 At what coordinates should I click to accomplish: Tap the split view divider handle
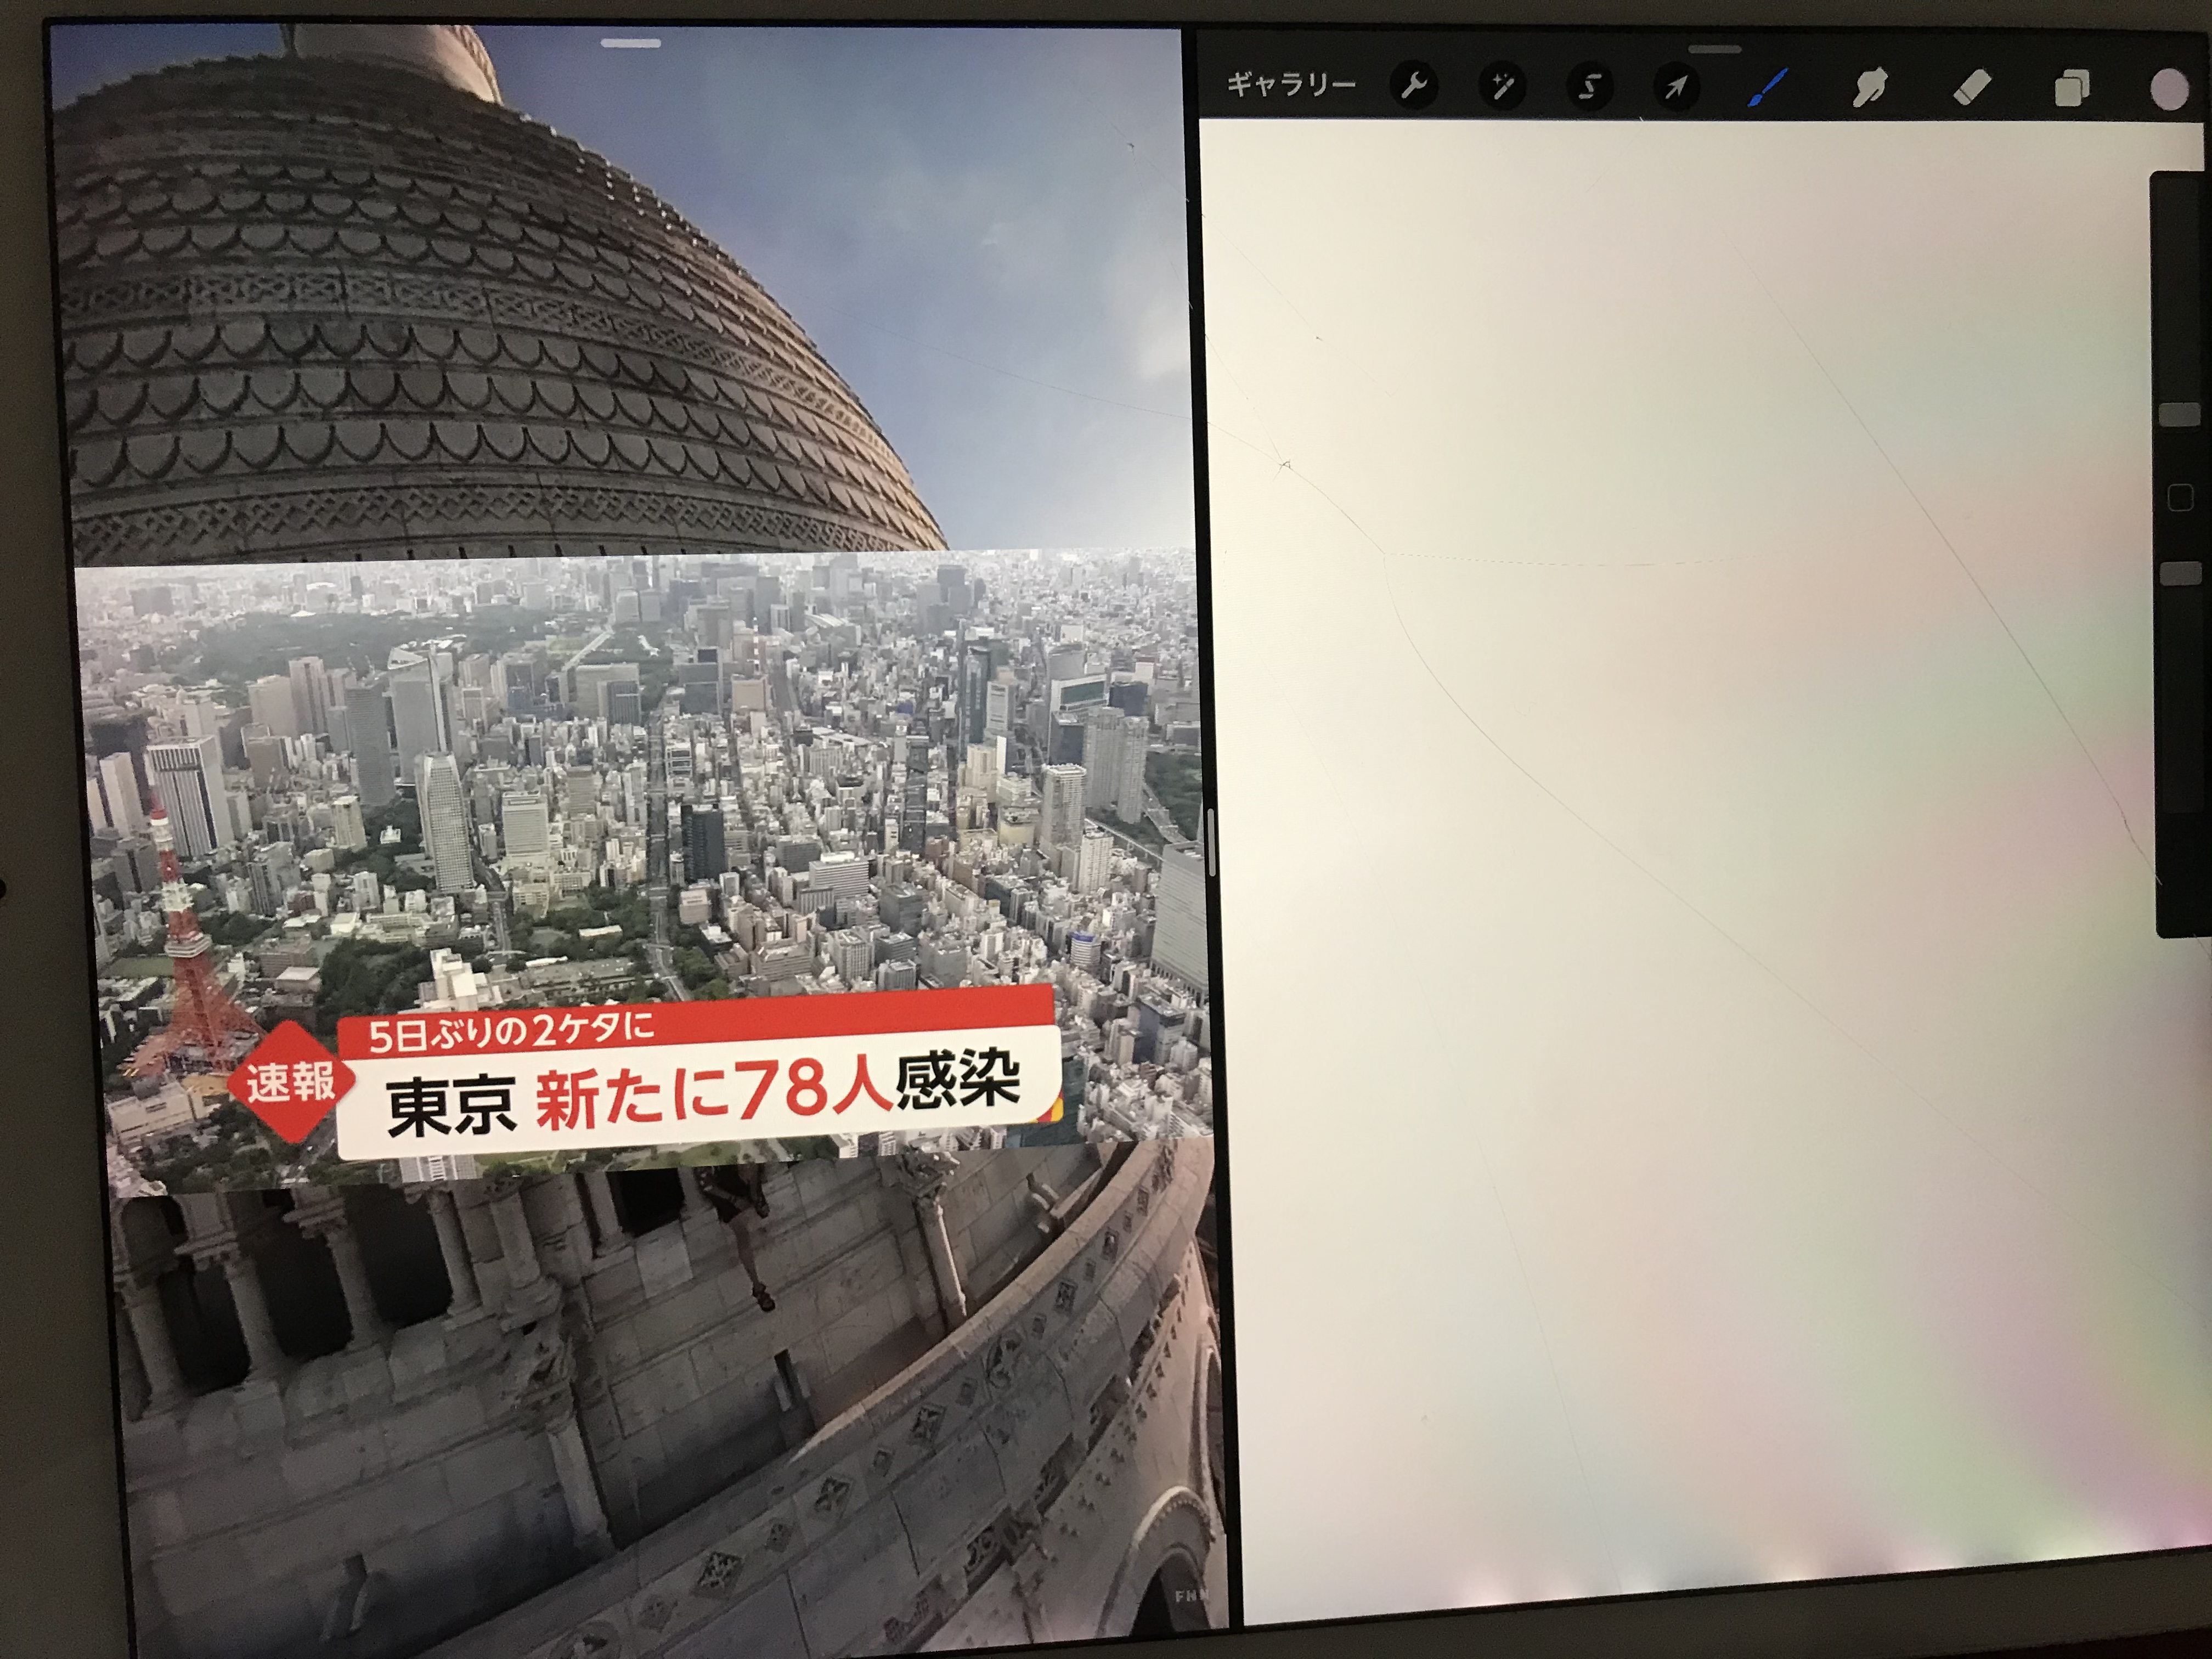tap(1212, 841)
